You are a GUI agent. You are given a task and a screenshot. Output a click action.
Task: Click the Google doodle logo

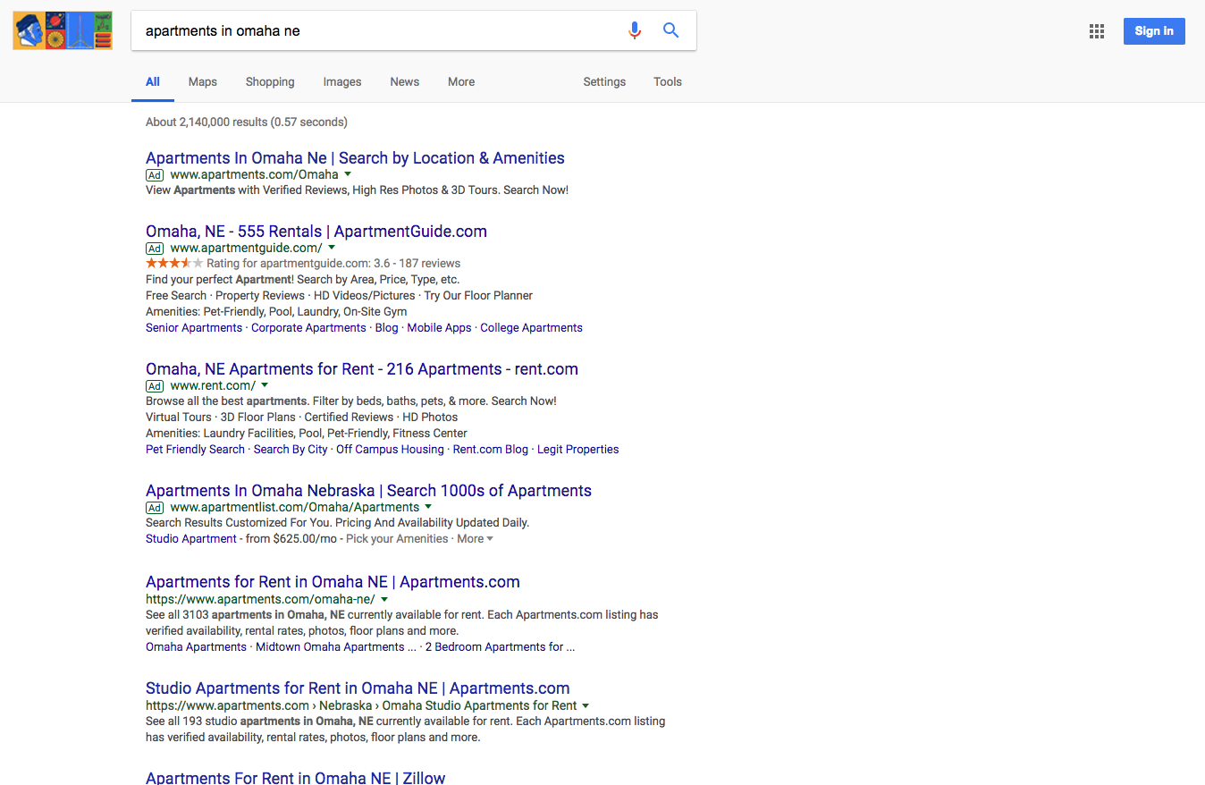coord(63,30)
